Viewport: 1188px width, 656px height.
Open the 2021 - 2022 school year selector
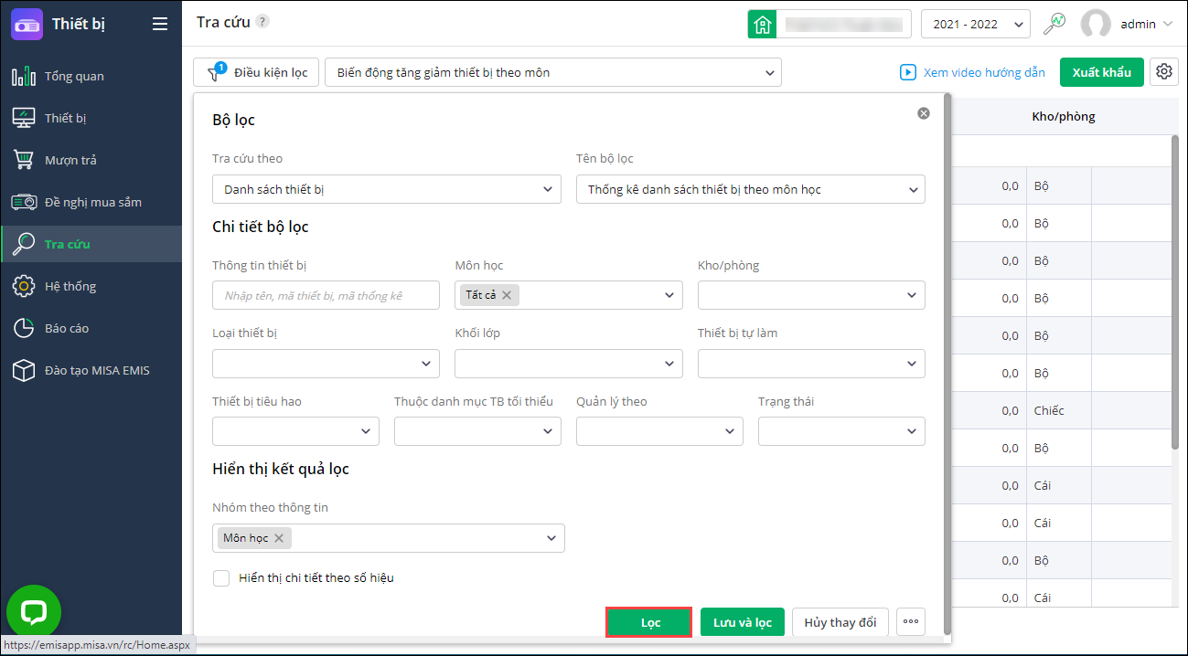click(x=975, y=24)
